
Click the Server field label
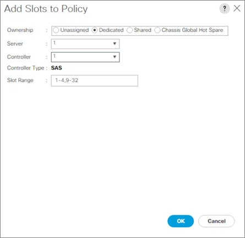[x=15, y=44]
